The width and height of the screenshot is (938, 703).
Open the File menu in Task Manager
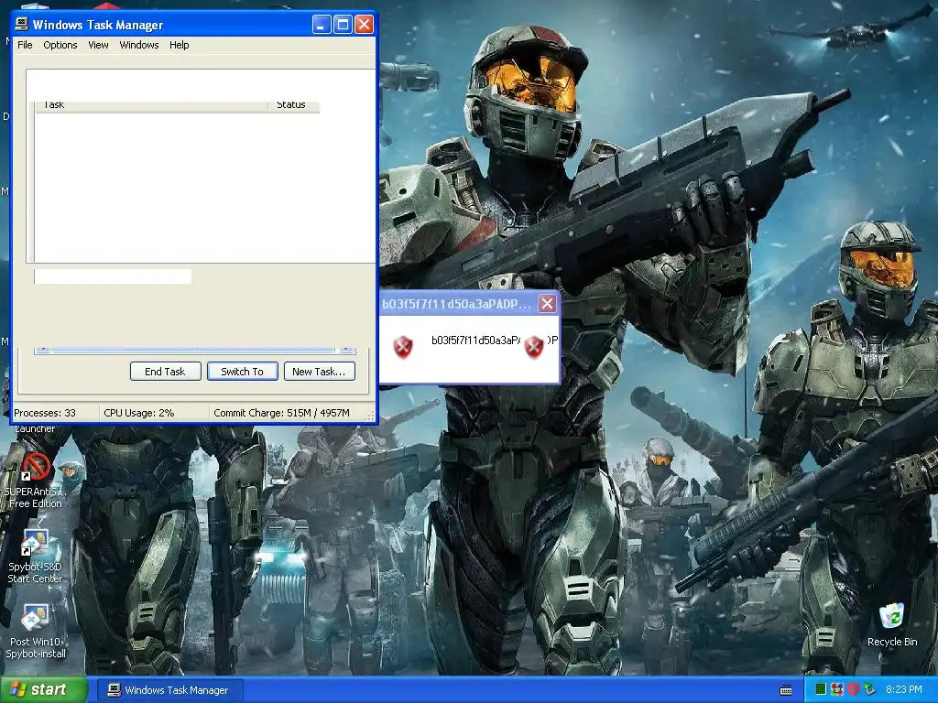click(25, 45)
